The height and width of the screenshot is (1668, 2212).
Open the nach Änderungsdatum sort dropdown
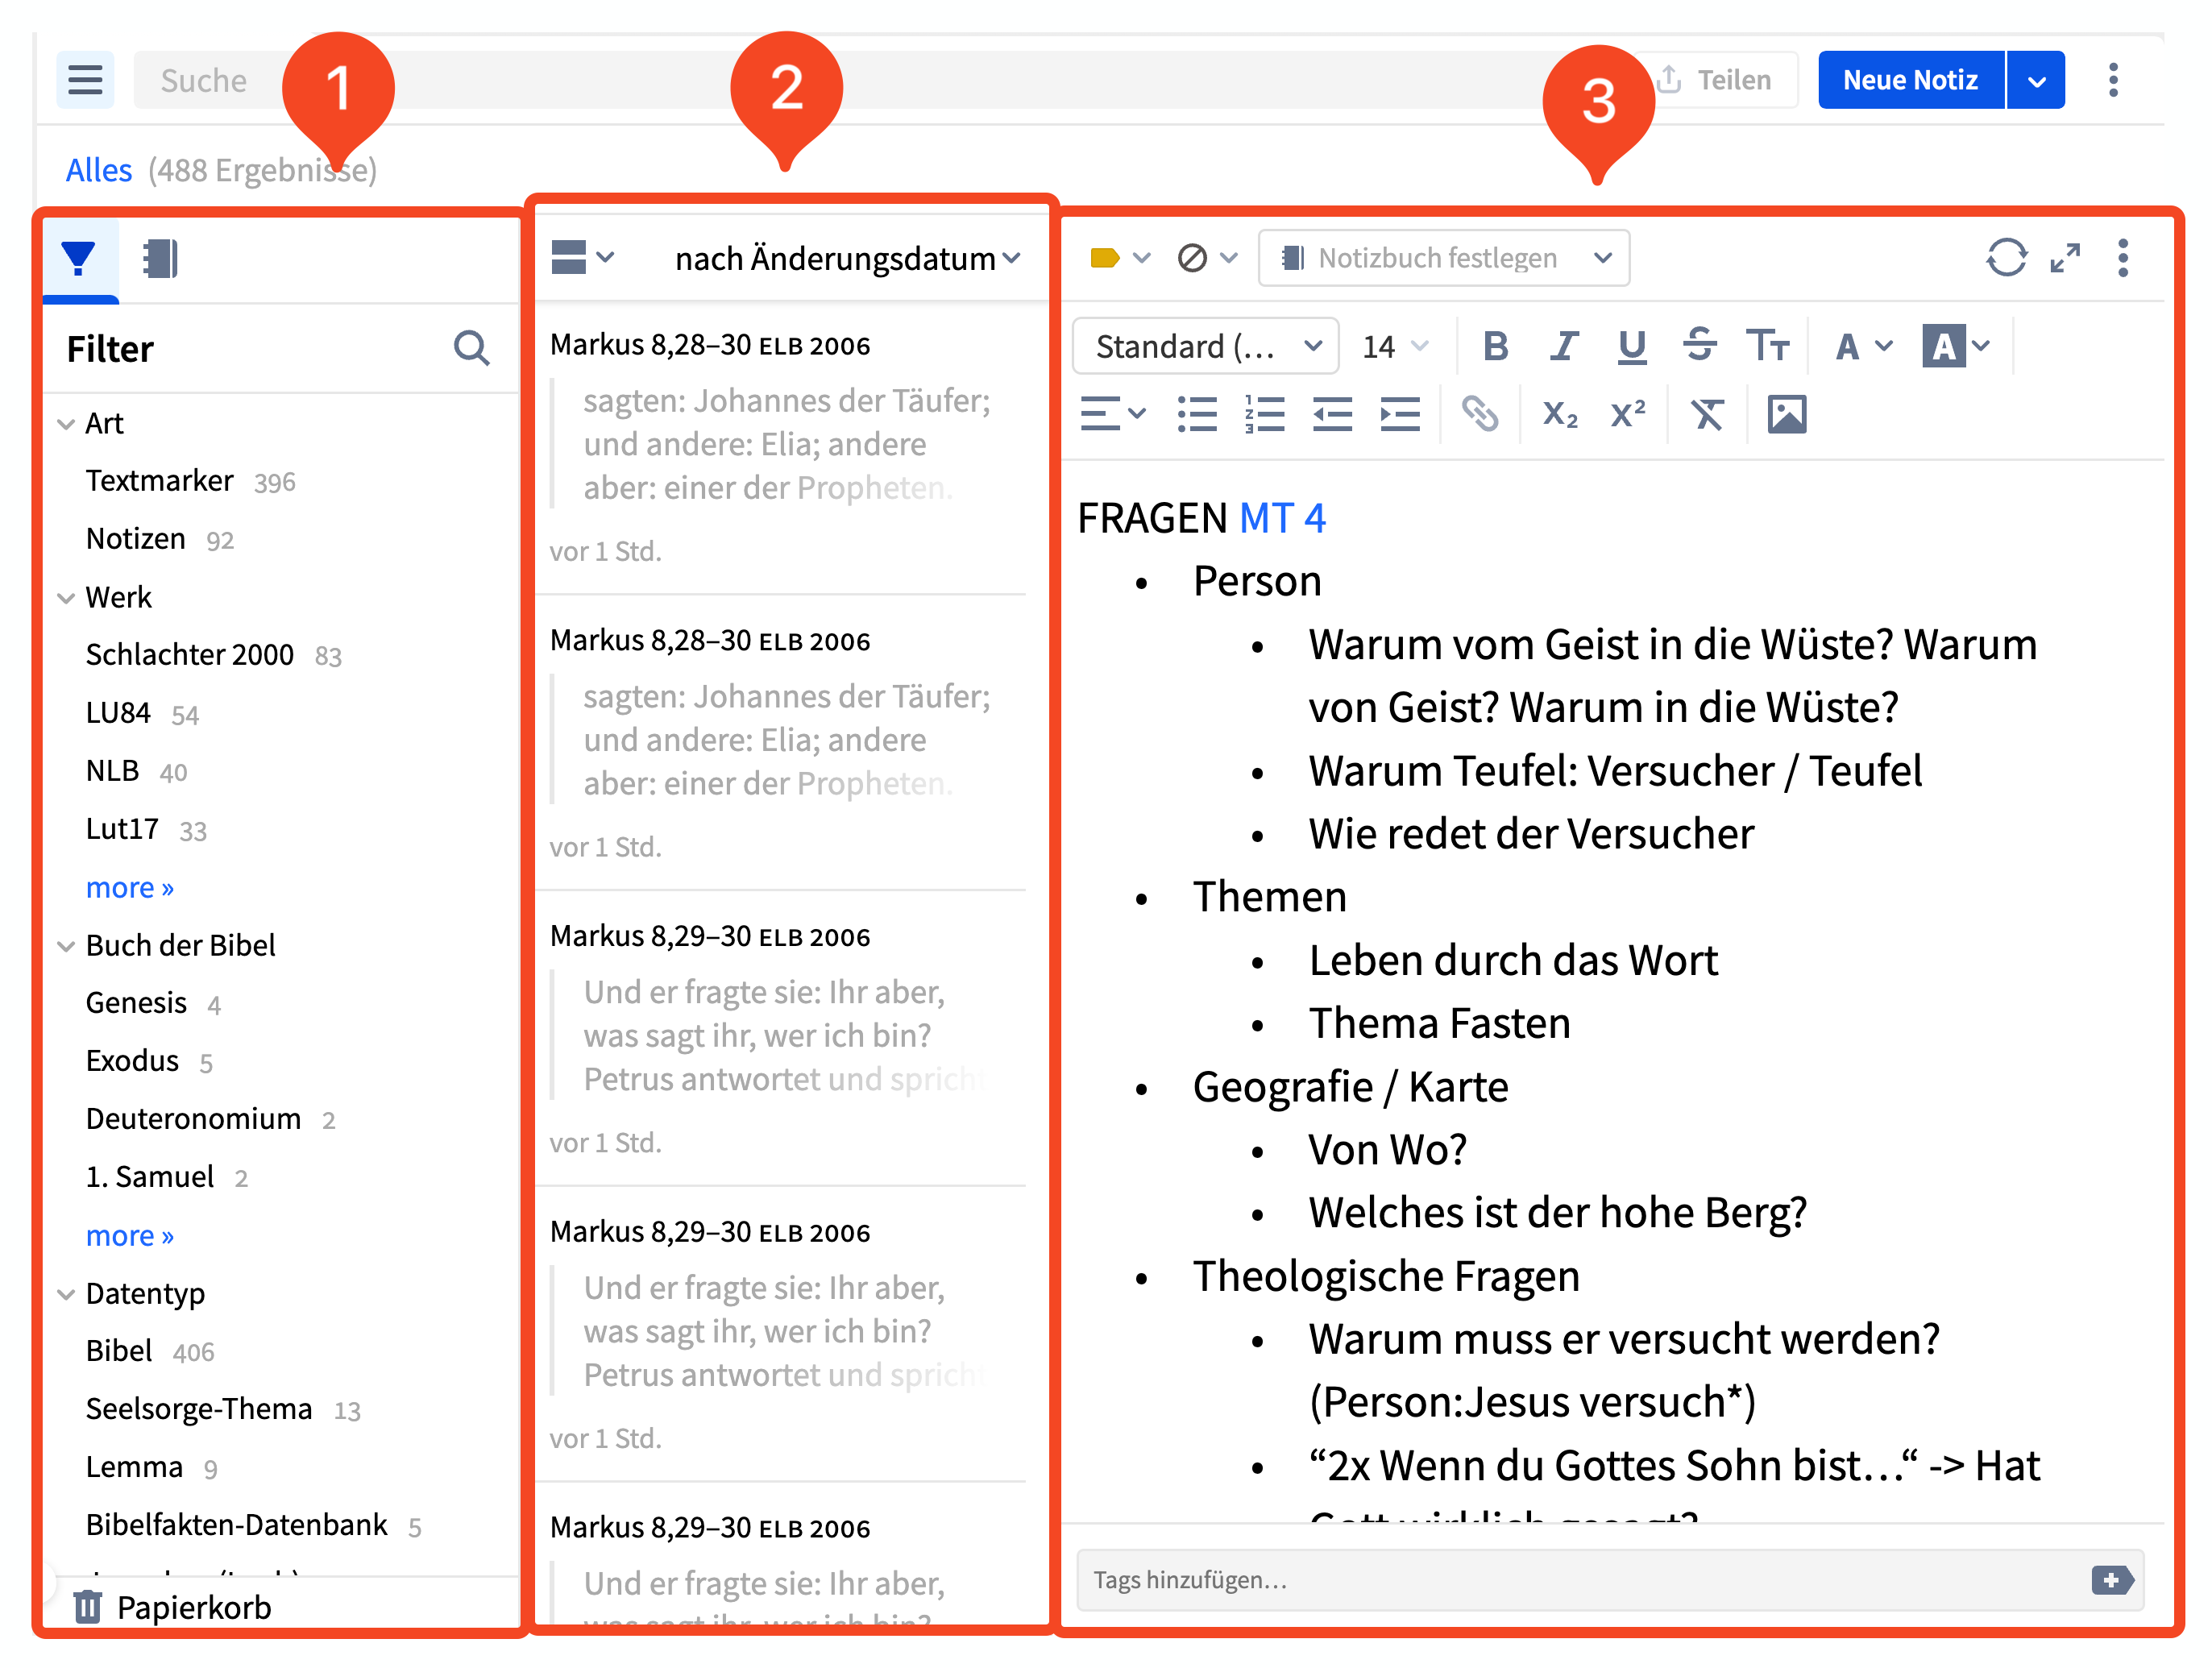click(848, 259)
